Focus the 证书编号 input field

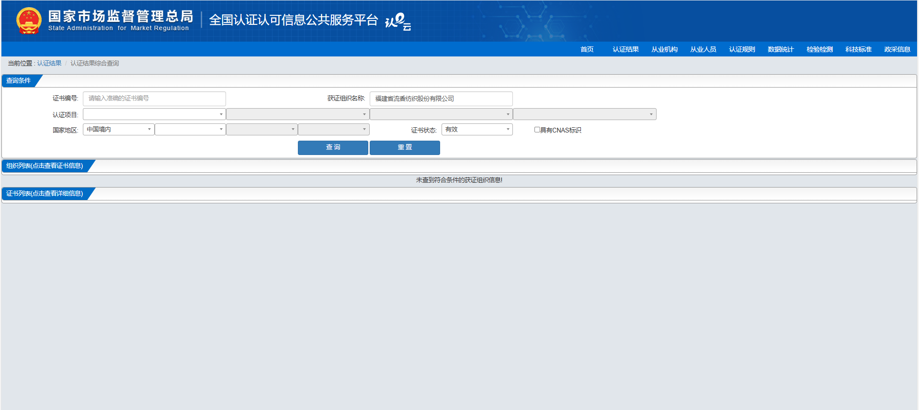point(154,99)
